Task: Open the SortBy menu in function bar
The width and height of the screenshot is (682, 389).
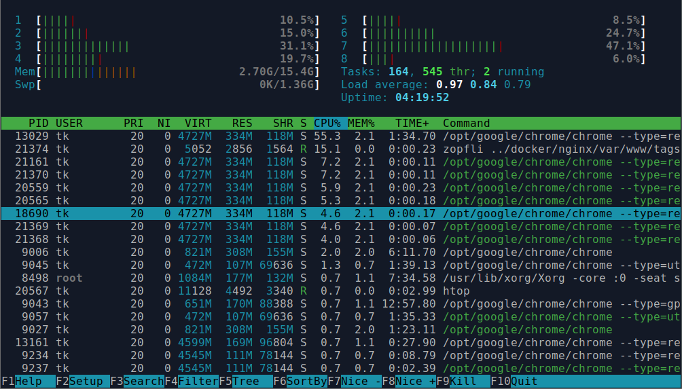Action: coord(300,382)
